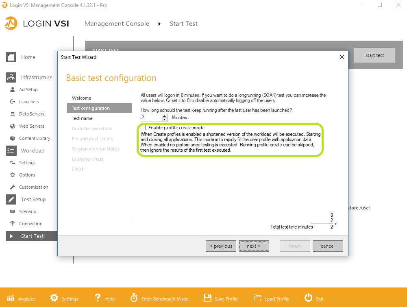Click the Save Profile floppy disk icon
The image size is (407, 307).
pyautogui.click(x=207, y=298)
